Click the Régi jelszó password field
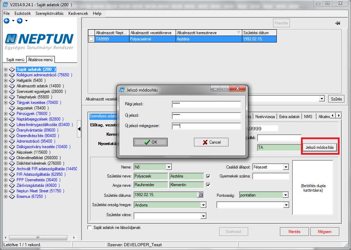 click(x=206, y=104)
